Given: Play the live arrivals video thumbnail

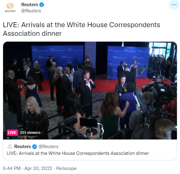Looking at the screenshot, I should [90, 90].
